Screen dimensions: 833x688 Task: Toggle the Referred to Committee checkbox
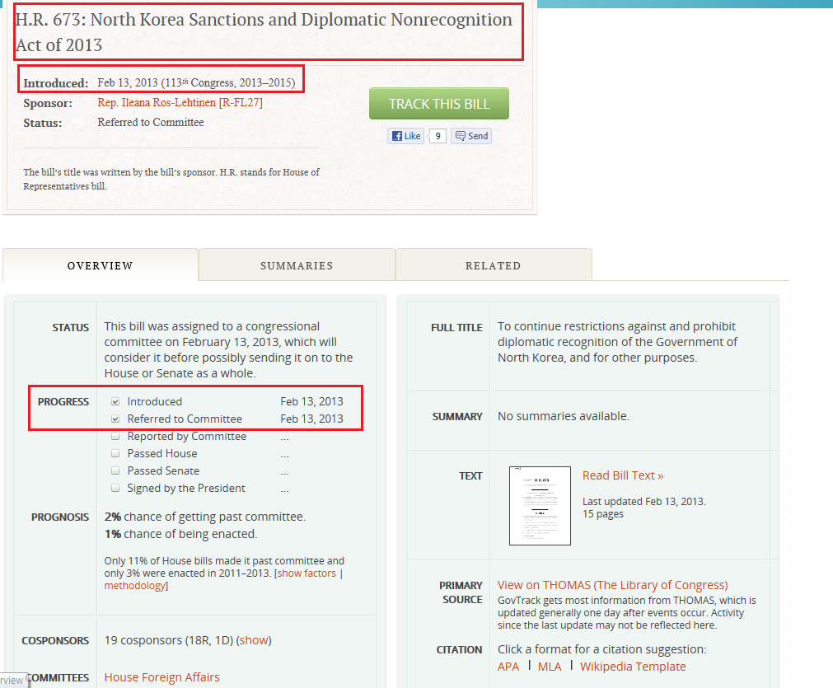(x=115, y=419)
